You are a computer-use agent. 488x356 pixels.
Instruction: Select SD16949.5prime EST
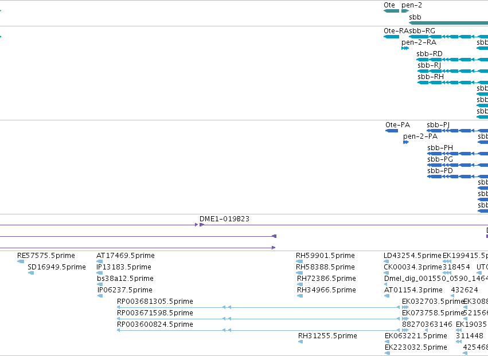click(31, 273)
